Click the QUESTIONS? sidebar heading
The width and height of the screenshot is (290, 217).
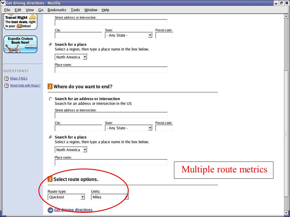tap(16, 71)
